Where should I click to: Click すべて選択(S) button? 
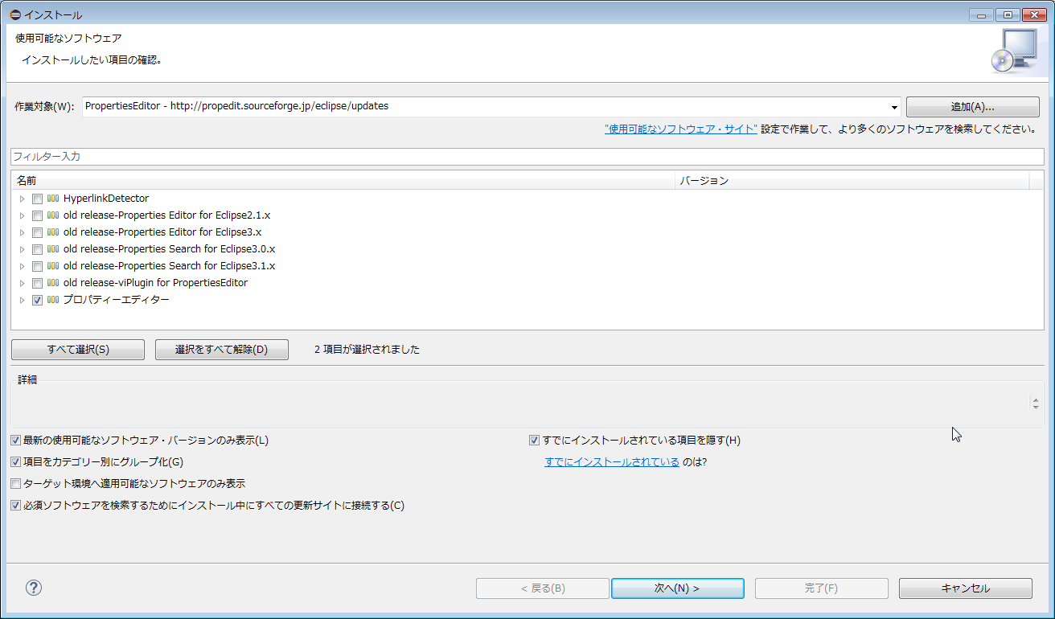click(78, 350)
